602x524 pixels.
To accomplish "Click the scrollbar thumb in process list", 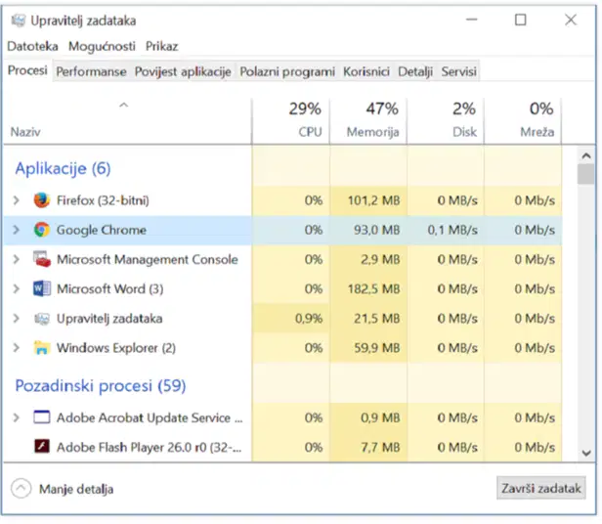I will click(x=585, y=174).
